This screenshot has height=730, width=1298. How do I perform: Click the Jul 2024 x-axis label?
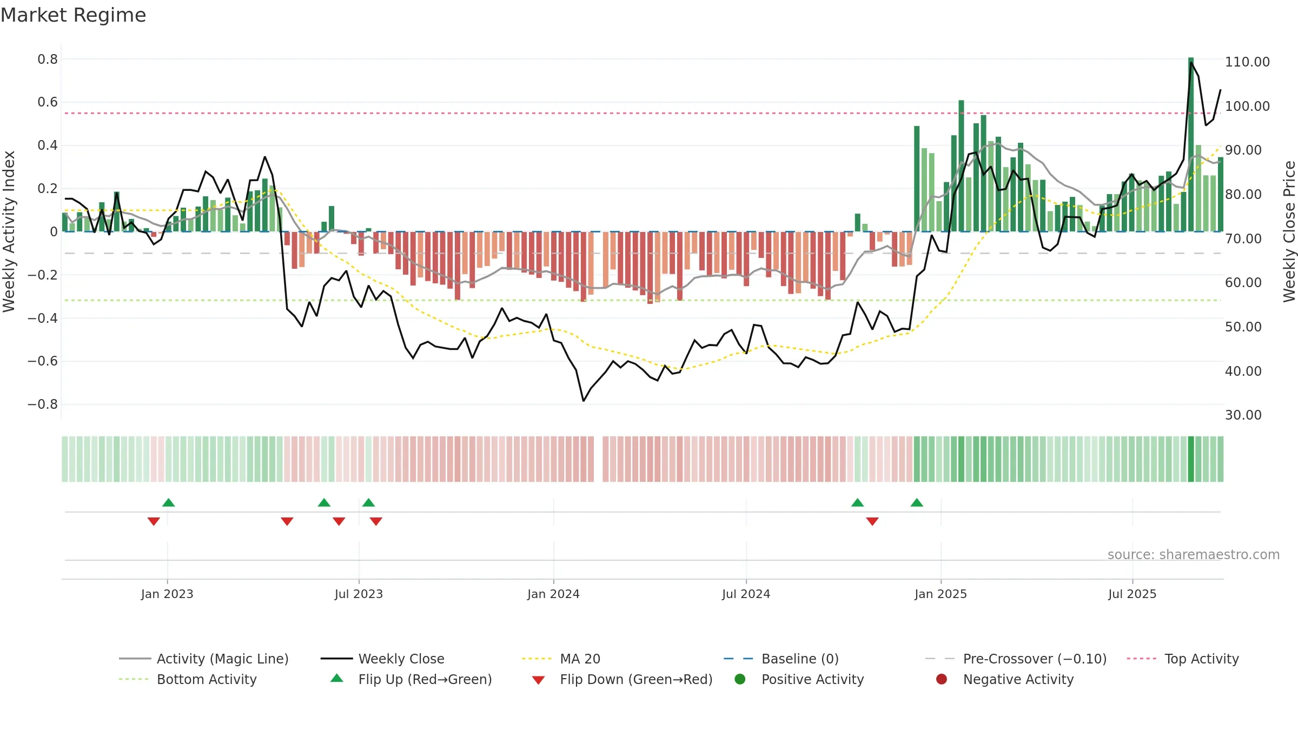[x=746, y=594]
